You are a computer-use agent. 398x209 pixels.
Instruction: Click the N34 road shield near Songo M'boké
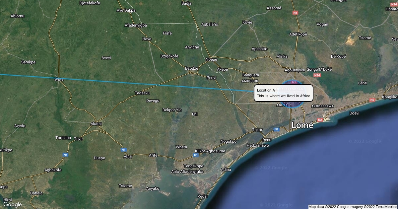317,75
